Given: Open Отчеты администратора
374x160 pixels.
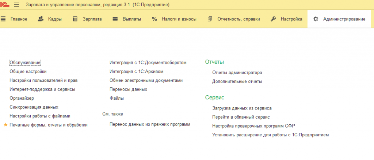Looking at the screenshot, I should click(237, 73).
